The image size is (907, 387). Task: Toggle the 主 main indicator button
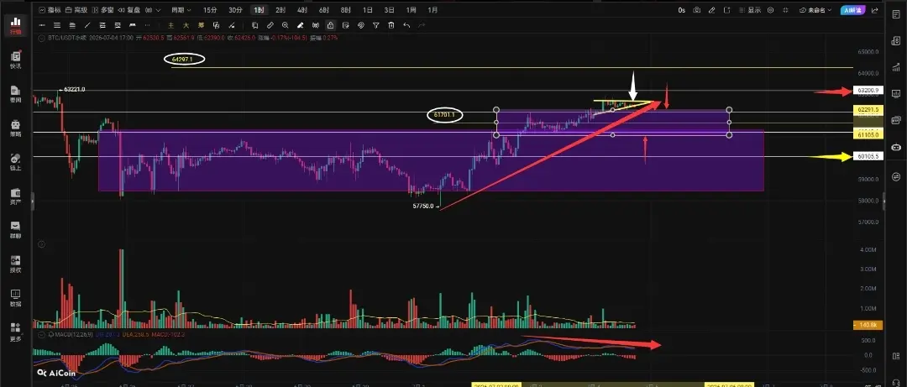[170, 25]
